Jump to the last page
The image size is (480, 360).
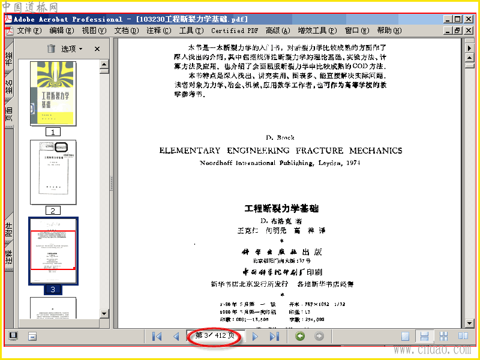(274, 337)
